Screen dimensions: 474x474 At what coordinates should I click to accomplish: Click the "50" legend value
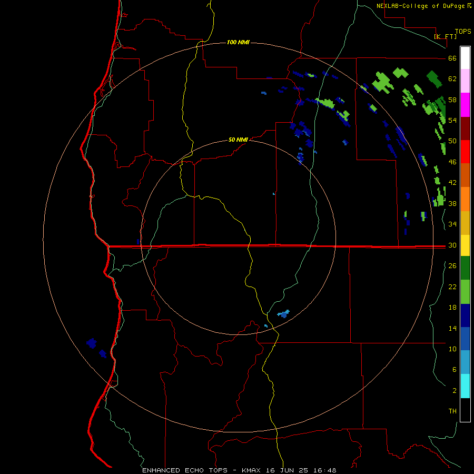tap(452, 141)
